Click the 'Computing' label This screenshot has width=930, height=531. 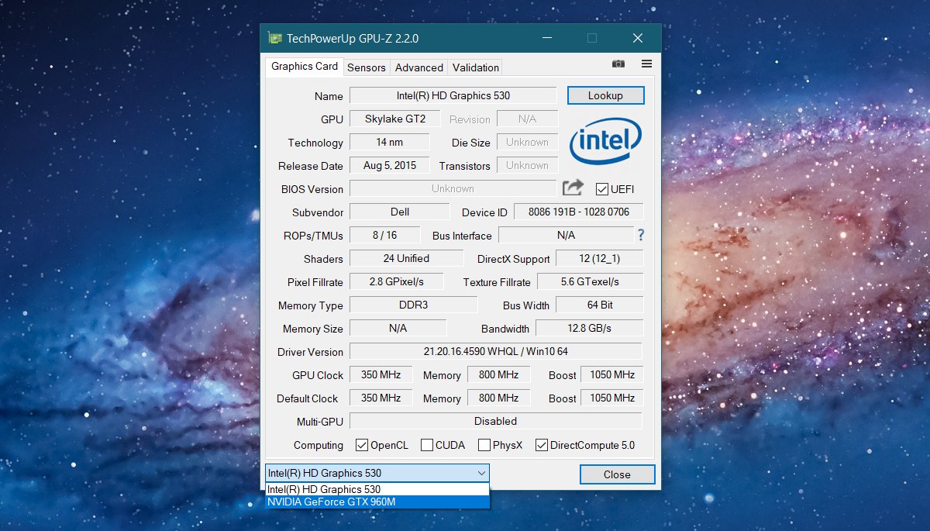[319, 445]
